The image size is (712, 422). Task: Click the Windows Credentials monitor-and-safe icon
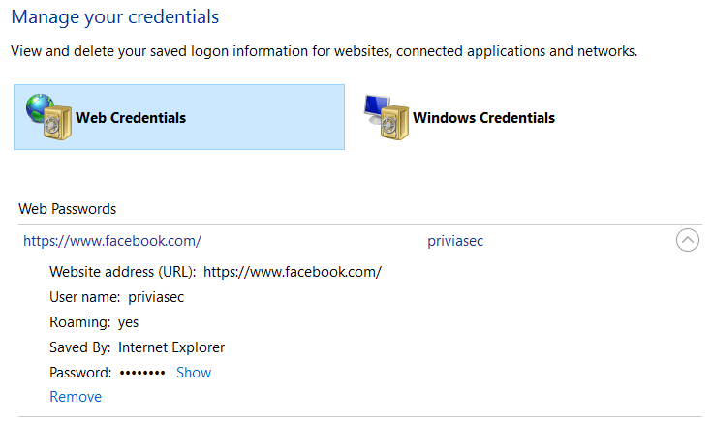coord(387,117)
